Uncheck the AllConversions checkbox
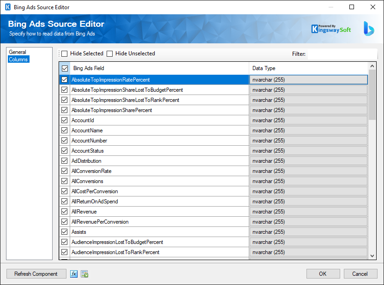 coord(65,181)
